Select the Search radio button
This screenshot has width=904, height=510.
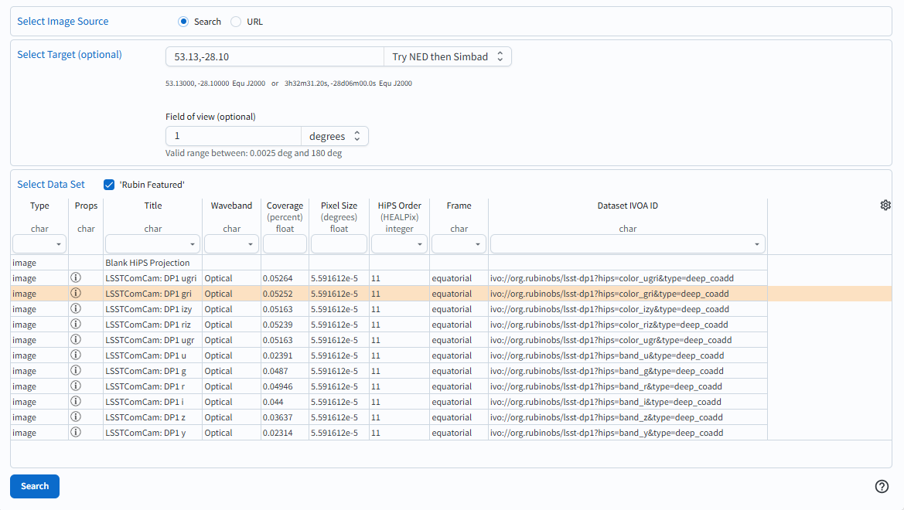[x=183, y=22]
